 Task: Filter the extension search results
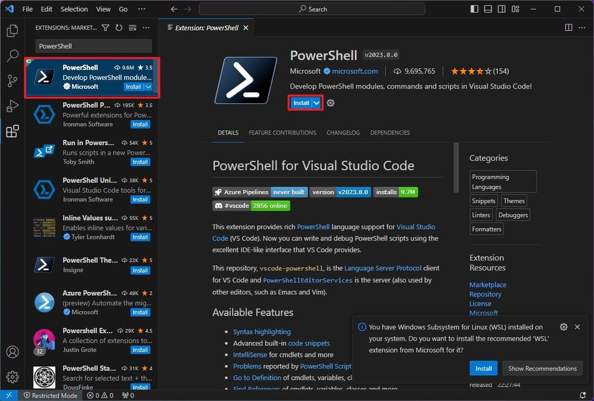(106, 27)
